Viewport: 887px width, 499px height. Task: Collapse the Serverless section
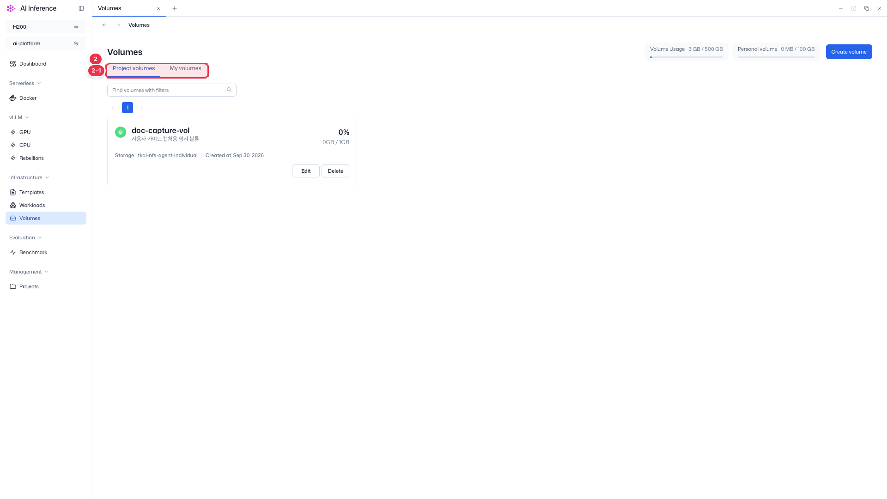point(25,83)
